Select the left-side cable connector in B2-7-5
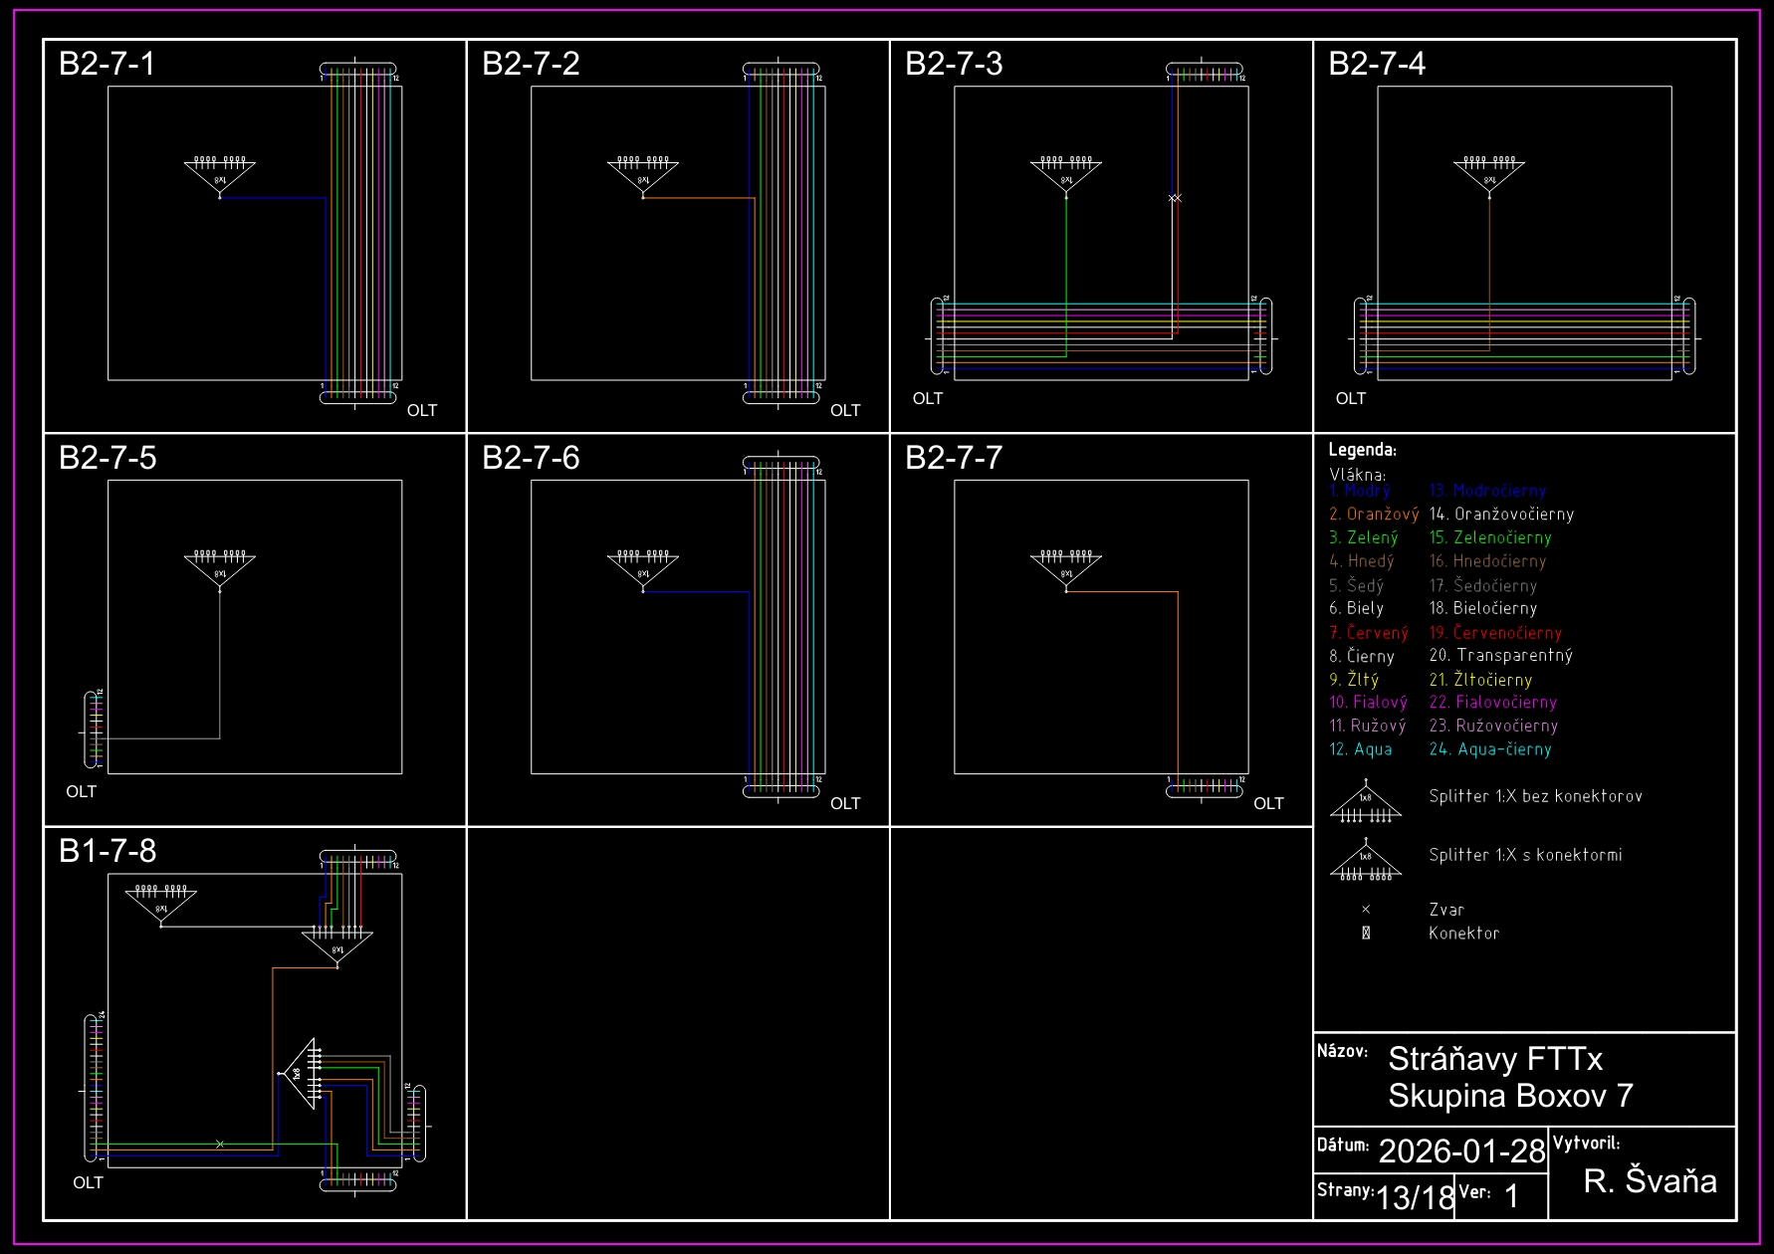The width and height of the screenshot is (1774, 1254). tap(94, 729)
